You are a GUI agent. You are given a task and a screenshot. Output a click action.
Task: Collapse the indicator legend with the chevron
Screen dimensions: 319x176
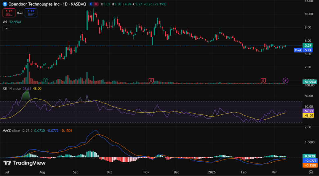pos(6,29)
